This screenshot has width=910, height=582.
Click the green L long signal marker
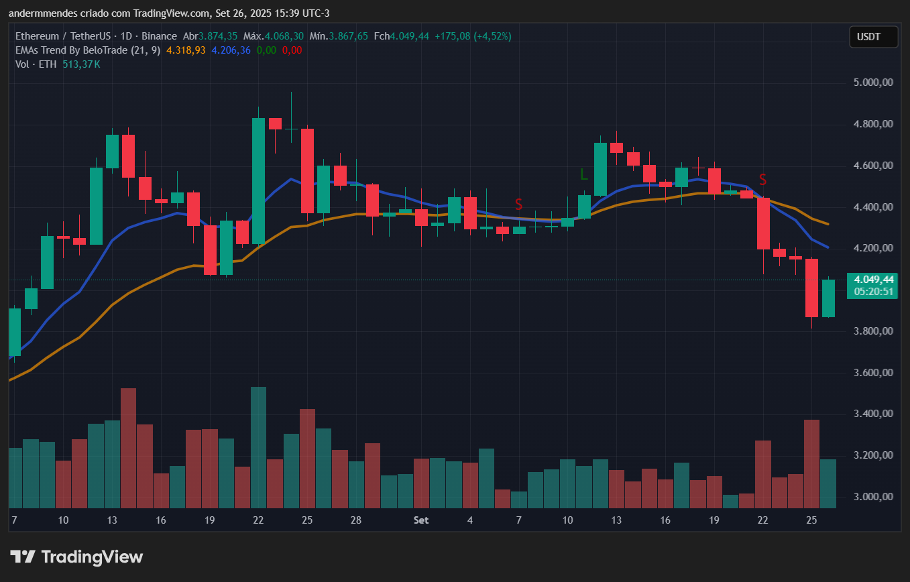(x=584, y=174)
